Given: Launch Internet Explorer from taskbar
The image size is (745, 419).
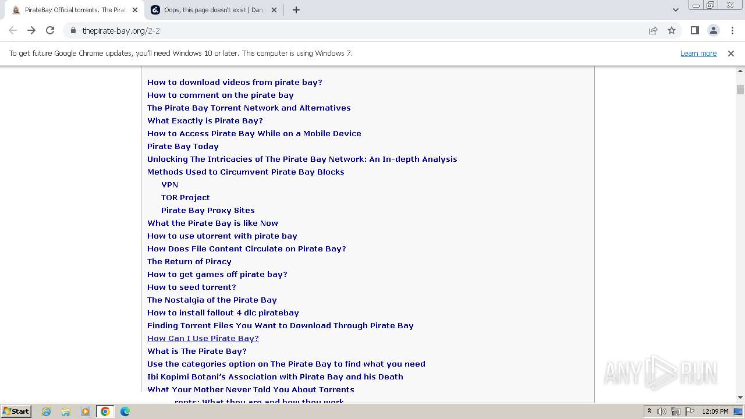Looking at the screenshot, I should coord(46,411).
